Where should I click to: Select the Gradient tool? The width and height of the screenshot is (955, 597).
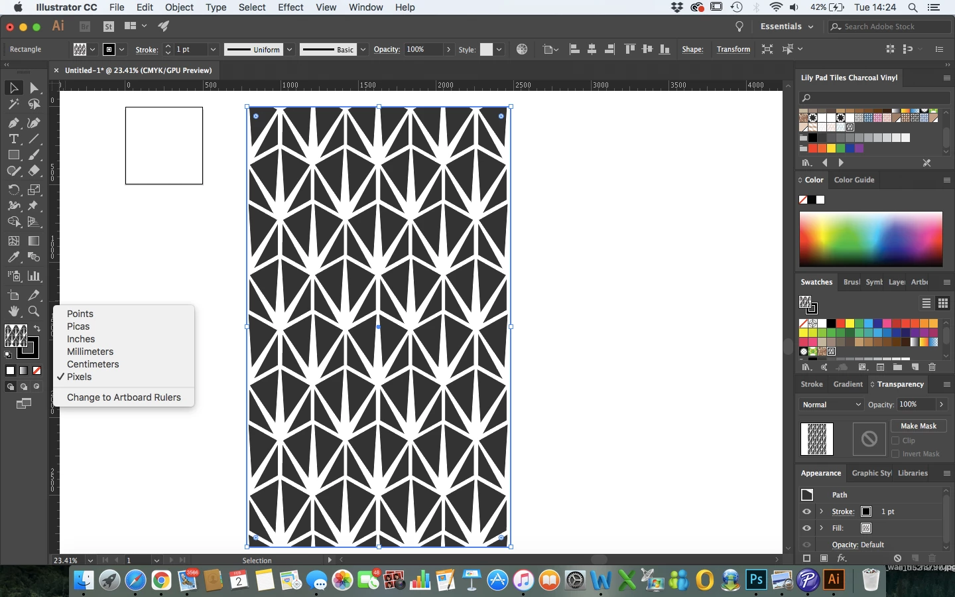pyautogui.click(x=34, y=241)
